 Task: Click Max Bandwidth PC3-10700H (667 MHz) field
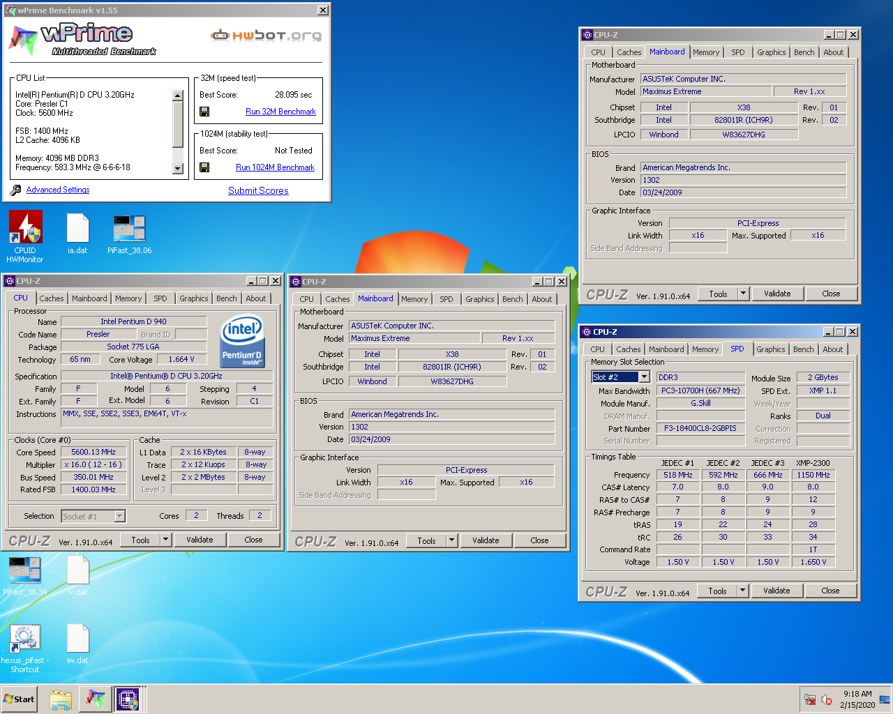(700, 390)
